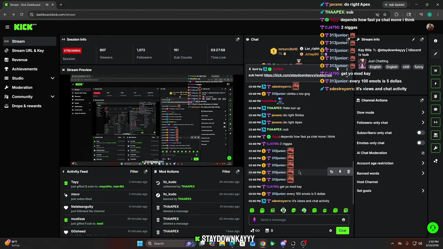
Task: Open Account age restriction arrow
Action: point(423,163)
